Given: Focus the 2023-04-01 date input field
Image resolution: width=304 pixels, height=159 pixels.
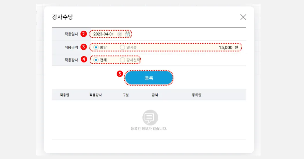Looking at the screenshot, I should (x=104, y=34).
